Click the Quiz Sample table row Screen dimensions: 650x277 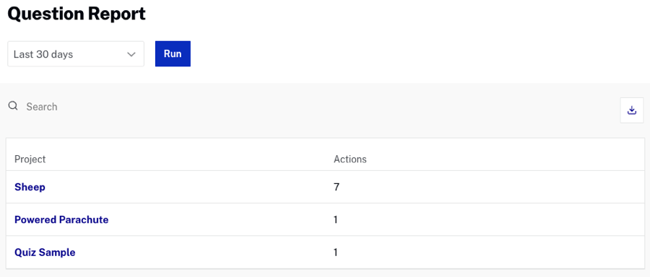point(326,252)
